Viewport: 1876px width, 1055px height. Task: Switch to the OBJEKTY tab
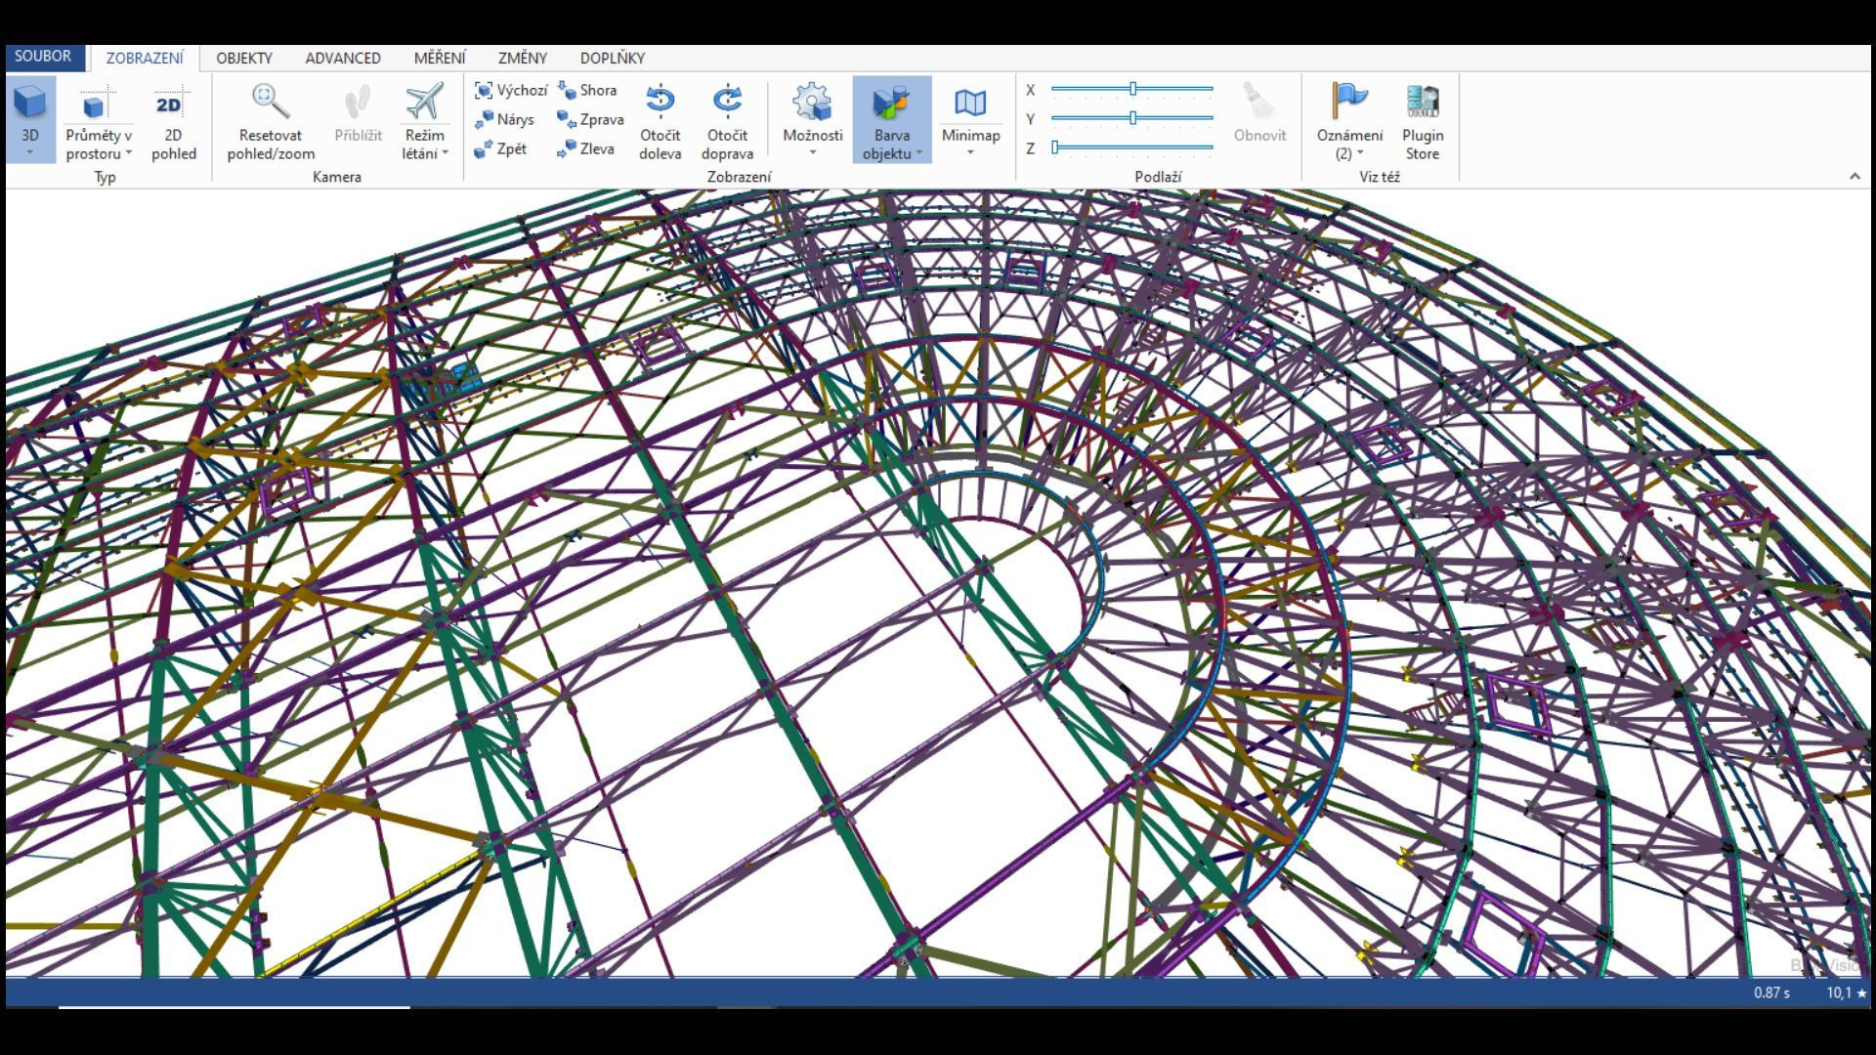tap(244, 58)
